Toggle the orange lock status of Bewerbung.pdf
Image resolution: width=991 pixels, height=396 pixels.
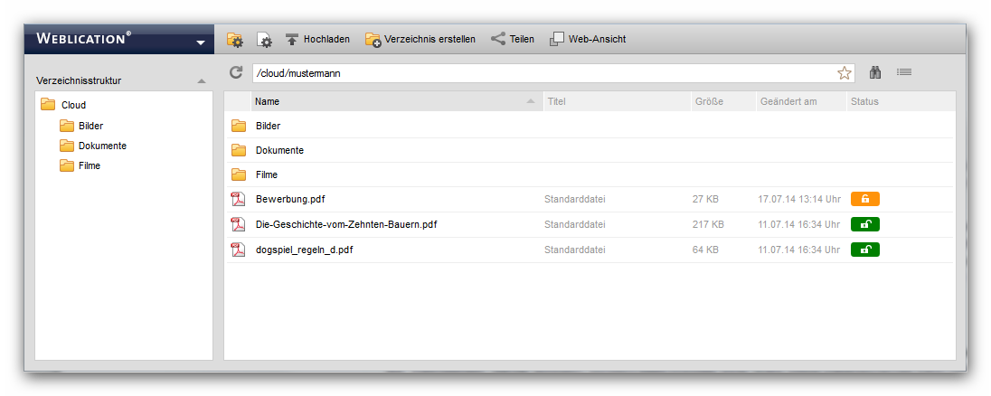tap(865, 199)
